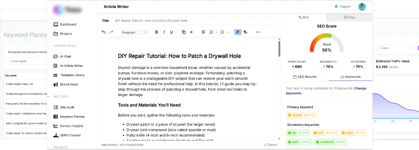
Task: Toggle italic formatting
Action: click(x=164, y=32)
